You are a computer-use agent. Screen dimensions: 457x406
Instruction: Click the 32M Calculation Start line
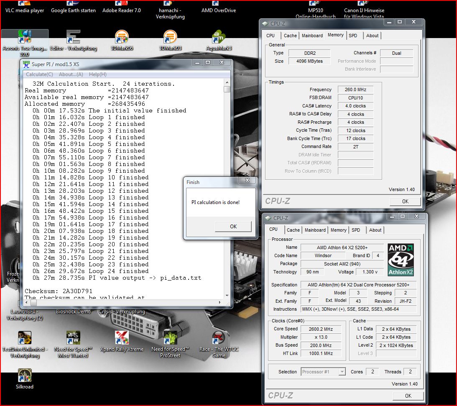click(103, 84)
